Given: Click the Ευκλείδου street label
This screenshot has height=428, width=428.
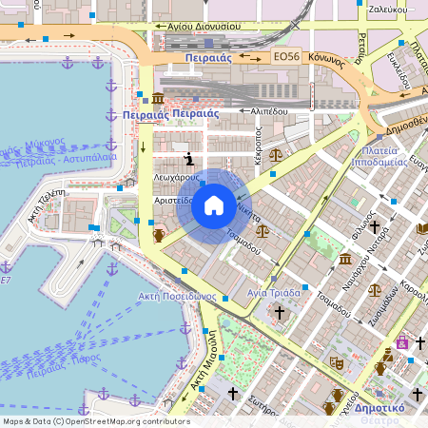Looking at the screenshot, I should (399, 70).
